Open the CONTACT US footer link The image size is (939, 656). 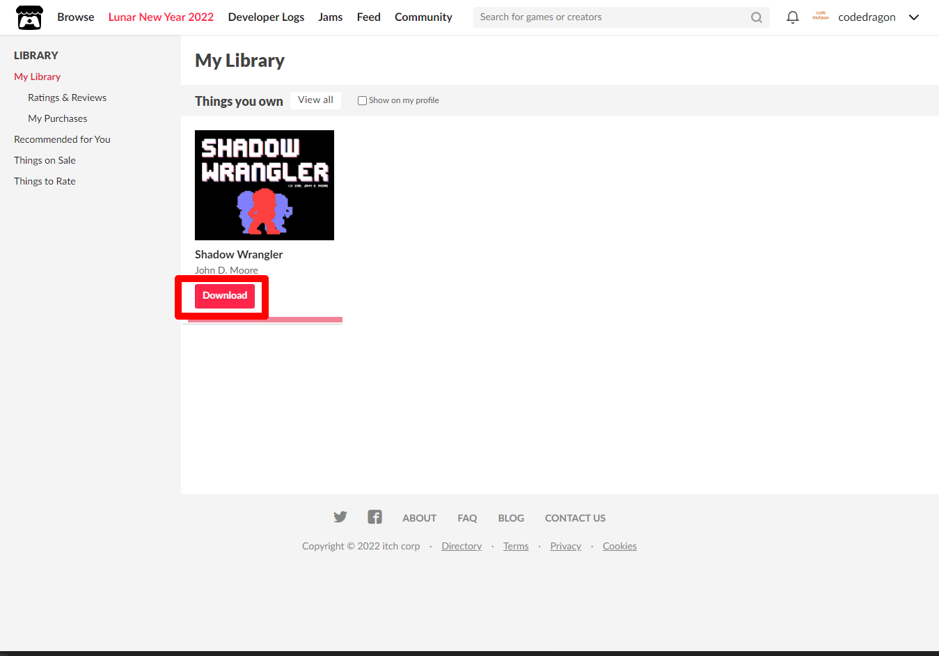coord(575,518)
